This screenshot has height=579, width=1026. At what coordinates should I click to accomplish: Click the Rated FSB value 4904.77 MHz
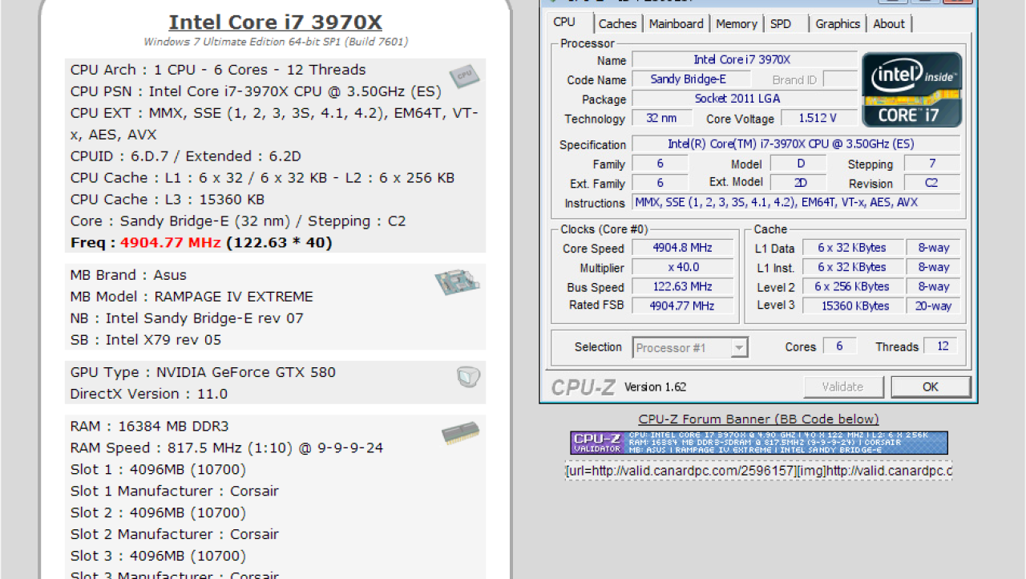coord(684,306)
